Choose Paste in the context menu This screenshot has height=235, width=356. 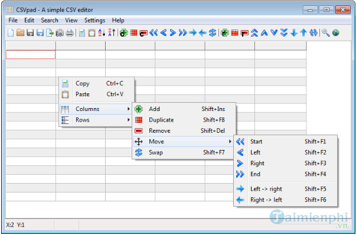[96, 94]
